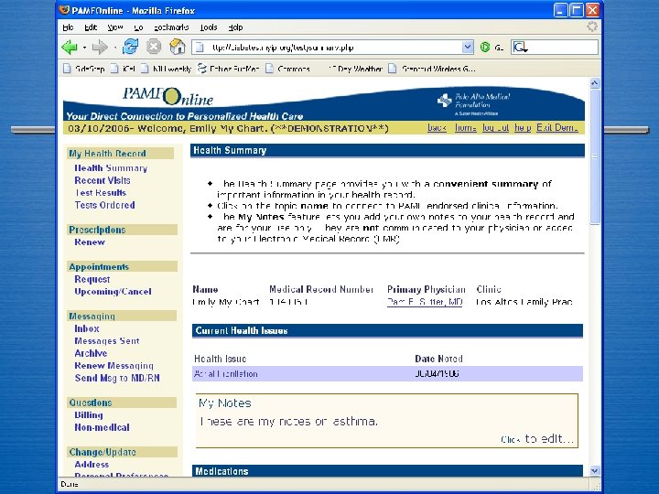Open the Tools menu
The height and width of the screenshot is (494, 659).
209,27
